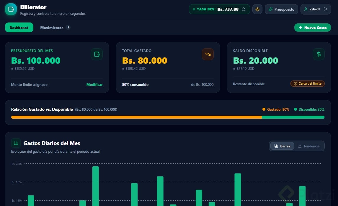338x206 pixels.
Task: Click the Bs. 20.000 available balance
Action: (255, 60)
